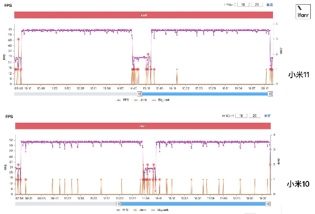Click the 26 threshold field above Xiaomi 10 chart
This screenshot has width=315, height=214.
click(x=255, y=115)
